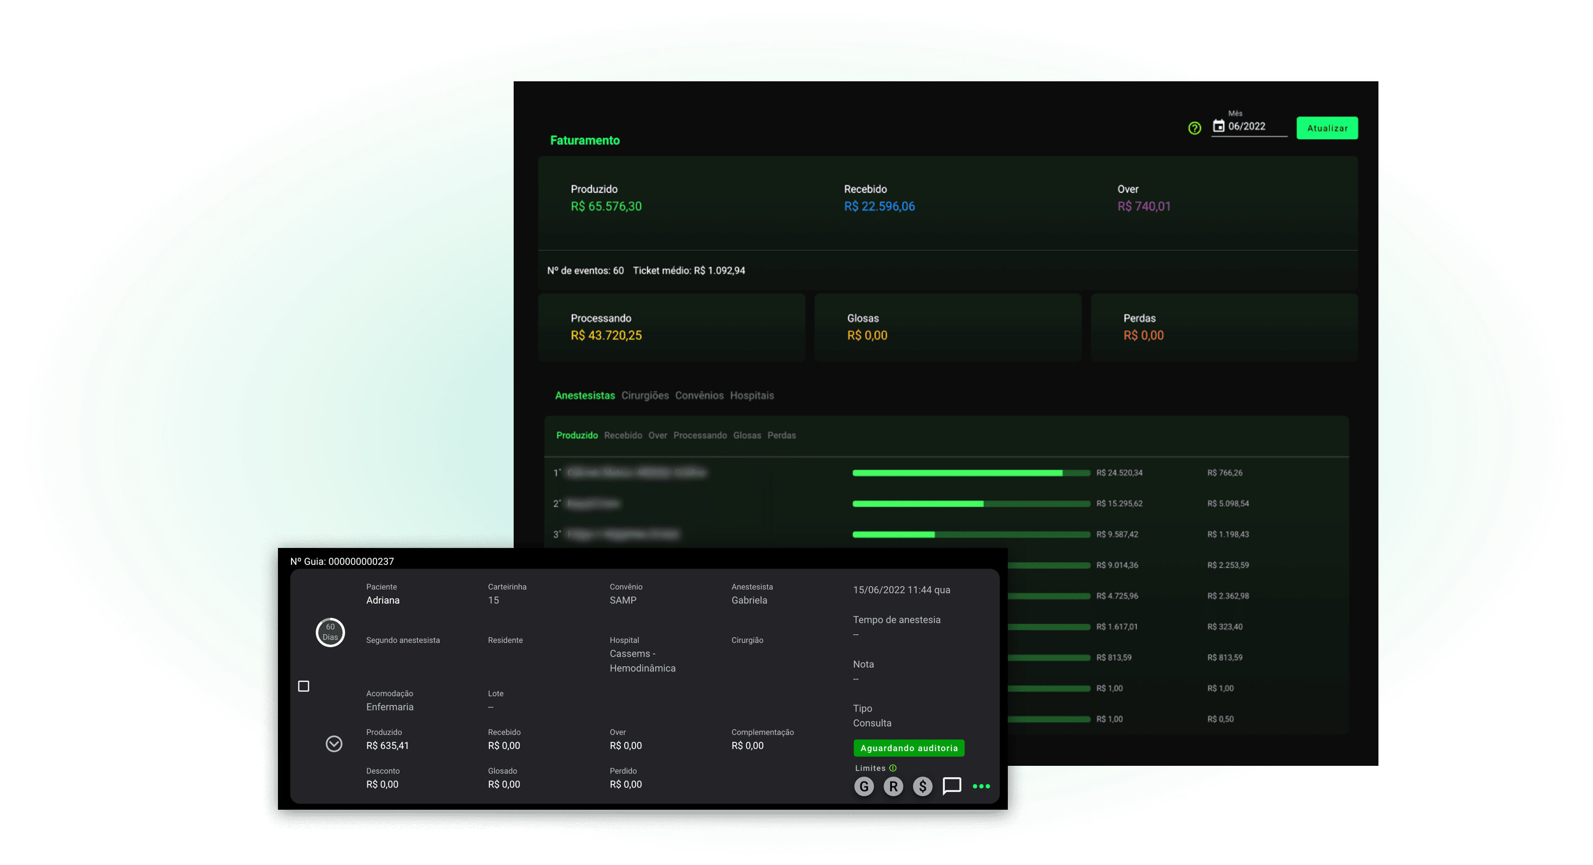
Task: Click the patient name Adriana
Action: [x=383, y=600]
